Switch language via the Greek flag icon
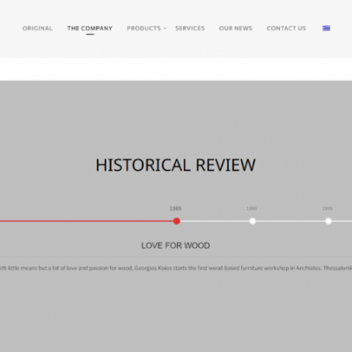This screenshot has height=352, width=352. [x=326, y=28]
